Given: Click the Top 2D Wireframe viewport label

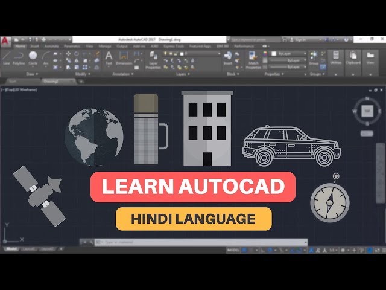Looking at the screenshot, I should (19, 90).
